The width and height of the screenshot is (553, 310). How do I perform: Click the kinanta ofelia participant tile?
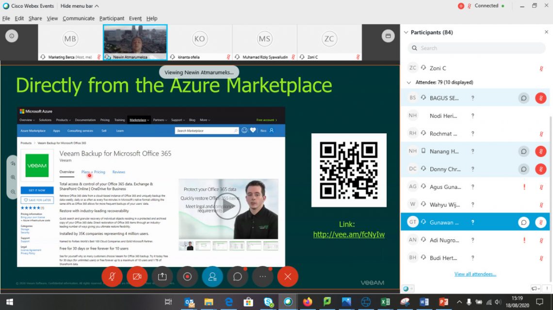pyautogui.click(x=200, y=42)
